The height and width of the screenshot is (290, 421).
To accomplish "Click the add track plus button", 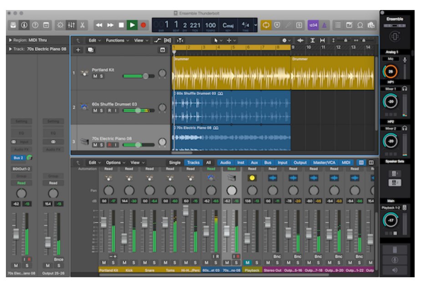I will [78, 50].
